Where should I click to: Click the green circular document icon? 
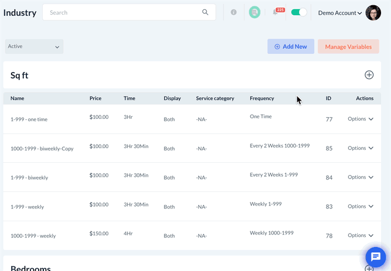click(254, 12)
